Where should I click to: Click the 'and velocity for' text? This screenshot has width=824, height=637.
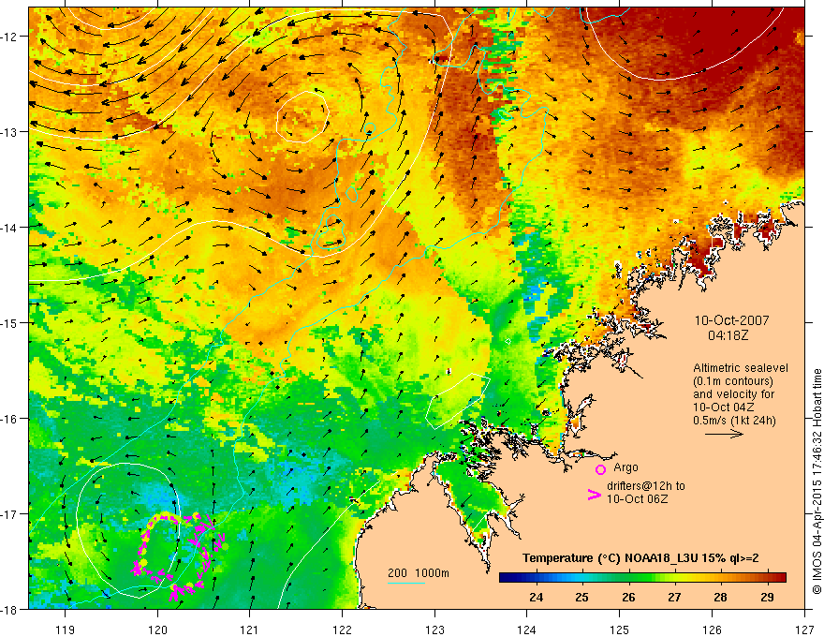[x=733, y=394]
